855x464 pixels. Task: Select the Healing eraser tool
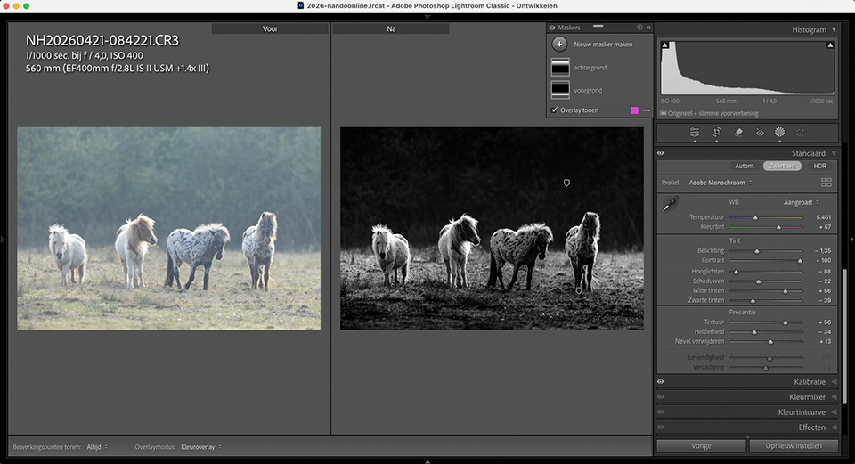coord(738,132)
